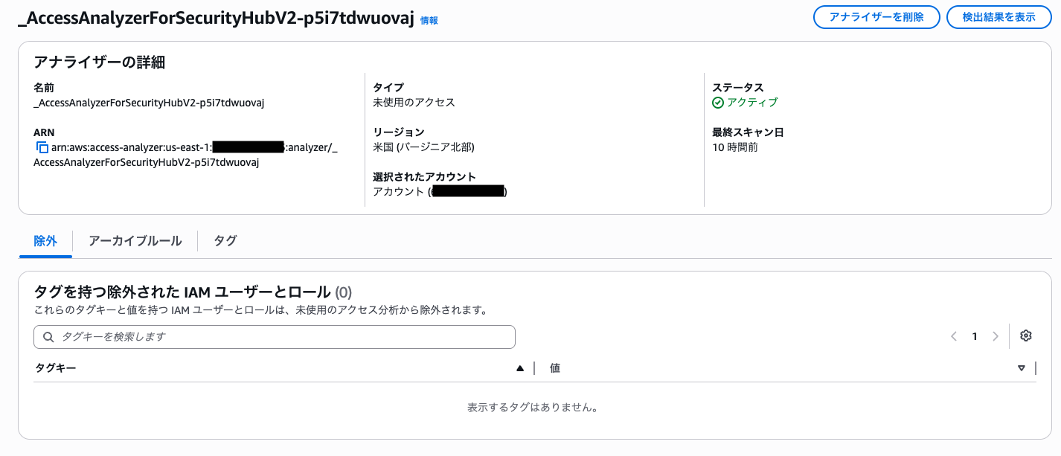Screen dimensions: 1061x456
Task: Go to previous page arrow
Action: [954, 336]
